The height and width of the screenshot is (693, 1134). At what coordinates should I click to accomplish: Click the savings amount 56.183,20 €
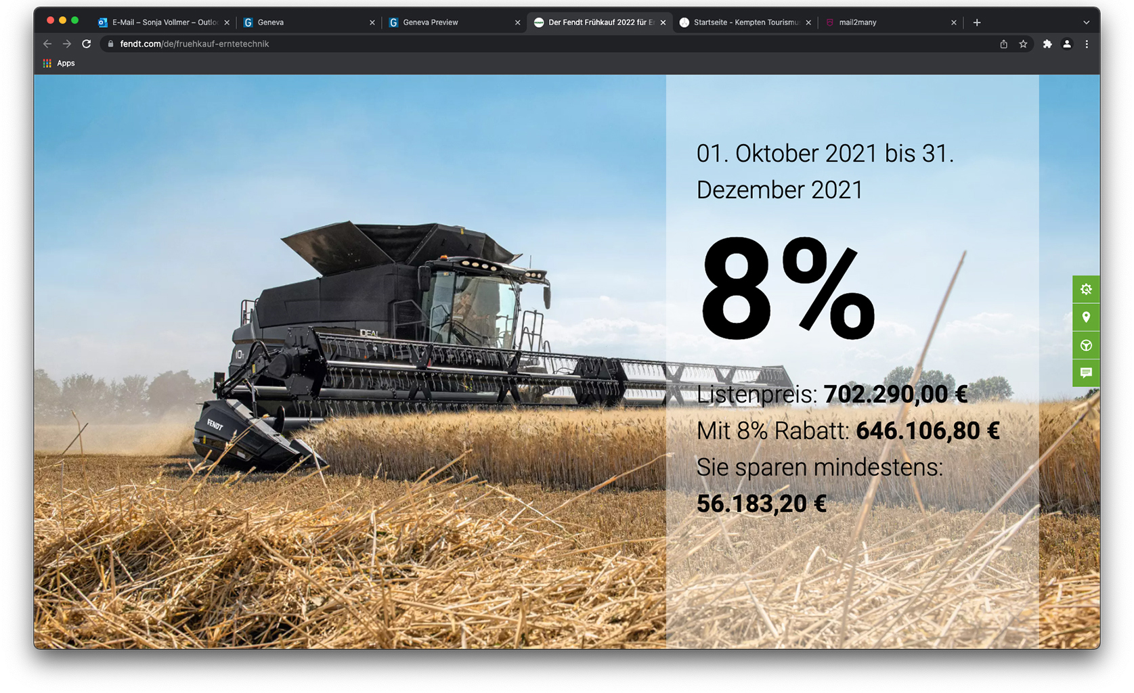pos(762,504)
